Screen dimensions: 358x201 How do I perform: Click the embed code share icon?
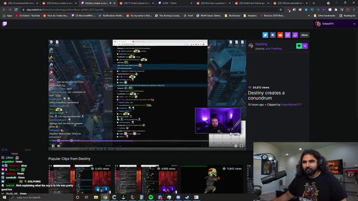[x=288, y=35]
